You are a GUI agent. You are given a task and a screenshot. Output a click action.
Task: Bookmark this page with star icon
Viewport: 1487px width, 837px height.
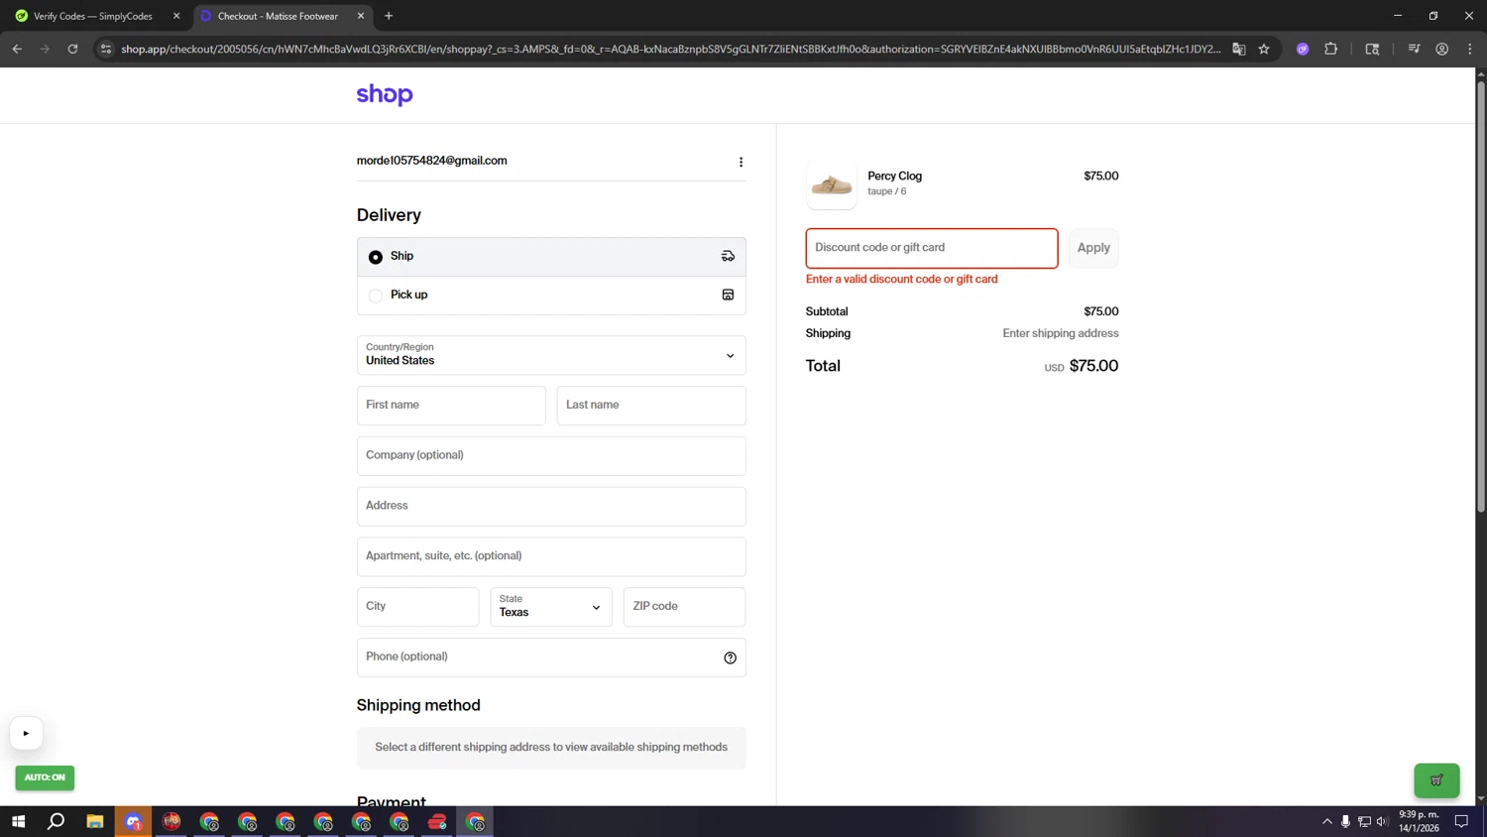(x=1264, y=49)
